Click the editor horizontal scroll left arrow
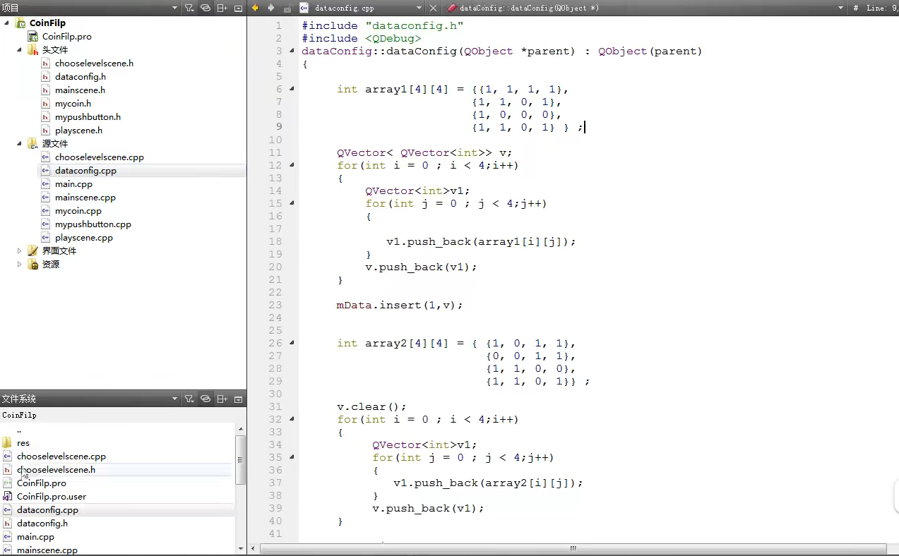Screen dimensions: 899x556 [253, 549]
